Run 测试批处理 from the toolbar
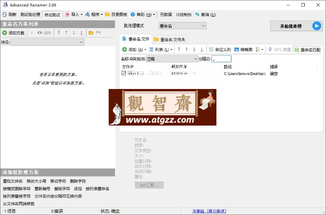 point(30,14)
